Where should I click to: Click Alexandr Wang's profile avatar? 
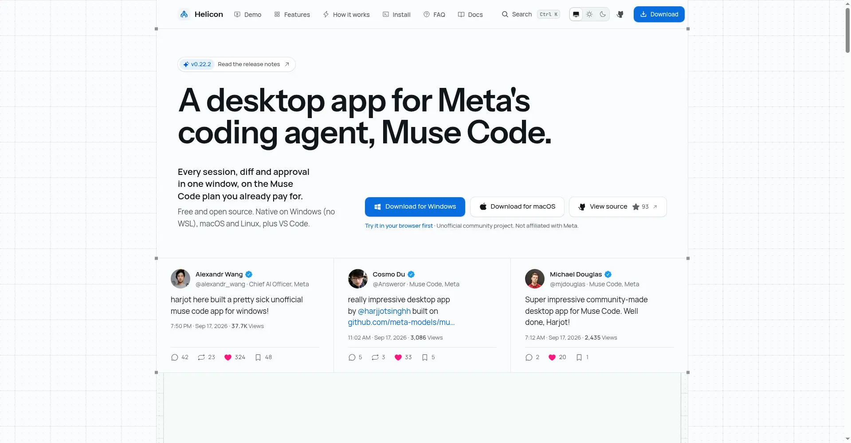(180, 279)
